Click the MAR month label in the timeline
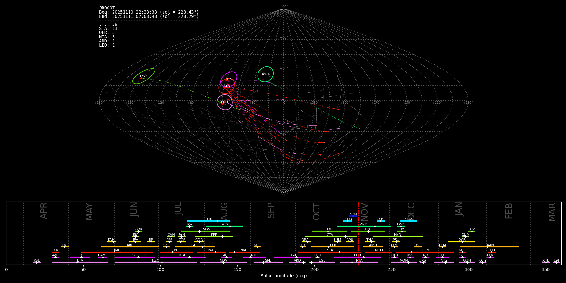 tap(552, 212)
